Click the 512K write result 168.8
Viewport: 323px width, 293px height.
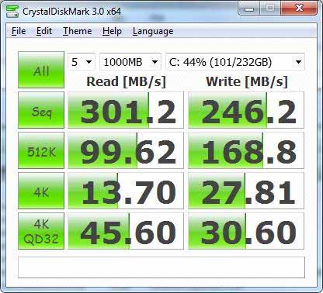pos(246,150)
